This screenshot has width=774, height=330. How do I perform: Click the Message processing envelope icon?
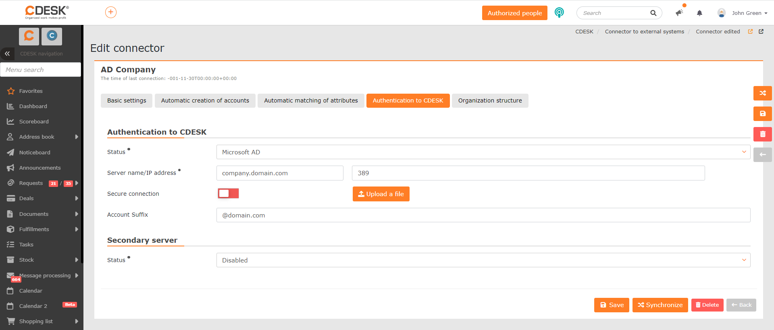10,275
